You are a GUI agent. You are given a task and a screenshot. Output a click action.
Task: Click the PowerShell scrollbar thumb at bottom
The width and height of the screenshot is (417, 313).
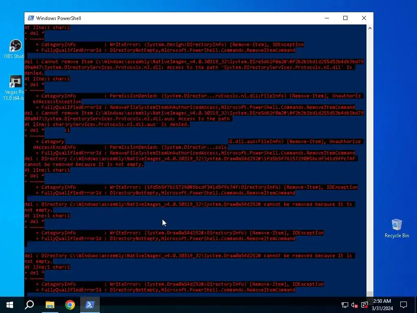(370, 294)
